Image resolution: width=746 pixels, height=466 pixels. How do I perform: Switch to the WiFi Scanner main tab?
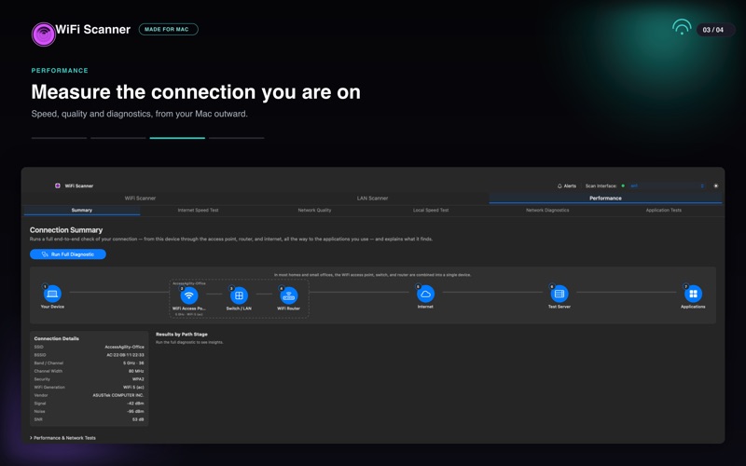click(x=140, y=199)
